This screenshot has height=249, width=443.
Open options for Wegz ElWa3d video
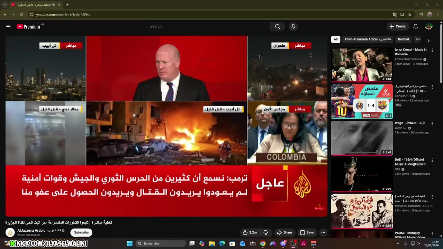coord(432,123)
